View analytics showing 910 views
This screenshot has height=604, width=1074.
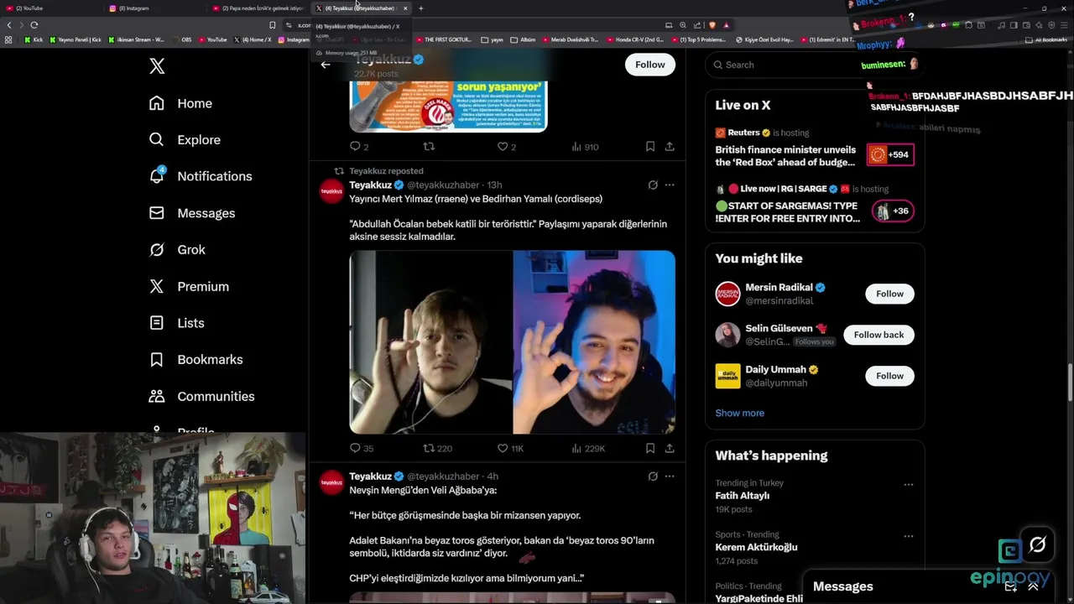click(x=585, y=147)
